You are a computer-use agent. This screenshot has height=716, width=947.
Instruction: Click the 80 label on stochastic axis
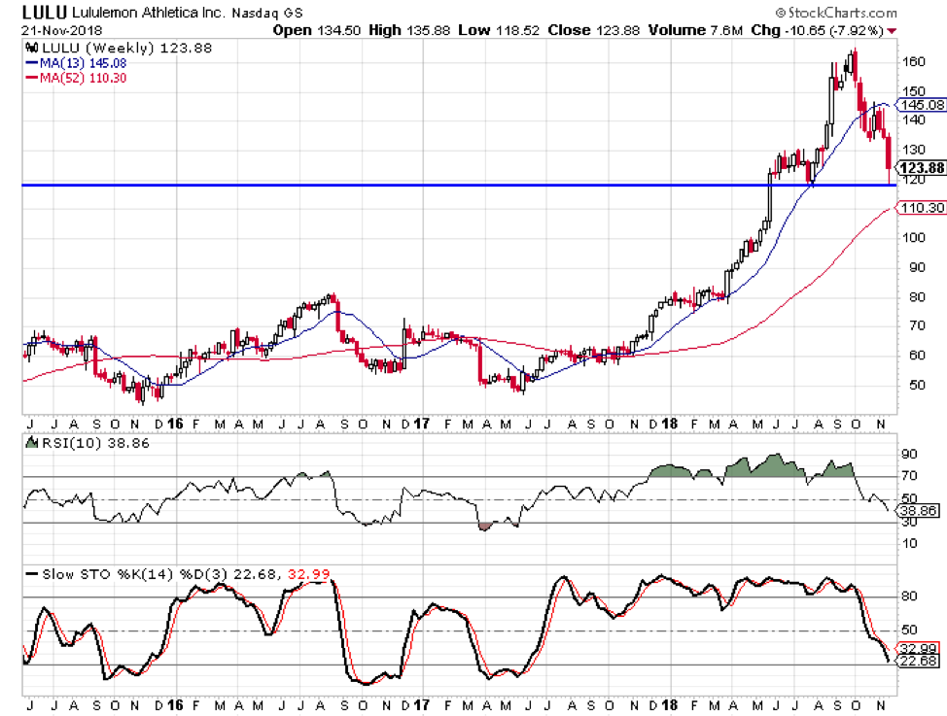pos(909,597)
